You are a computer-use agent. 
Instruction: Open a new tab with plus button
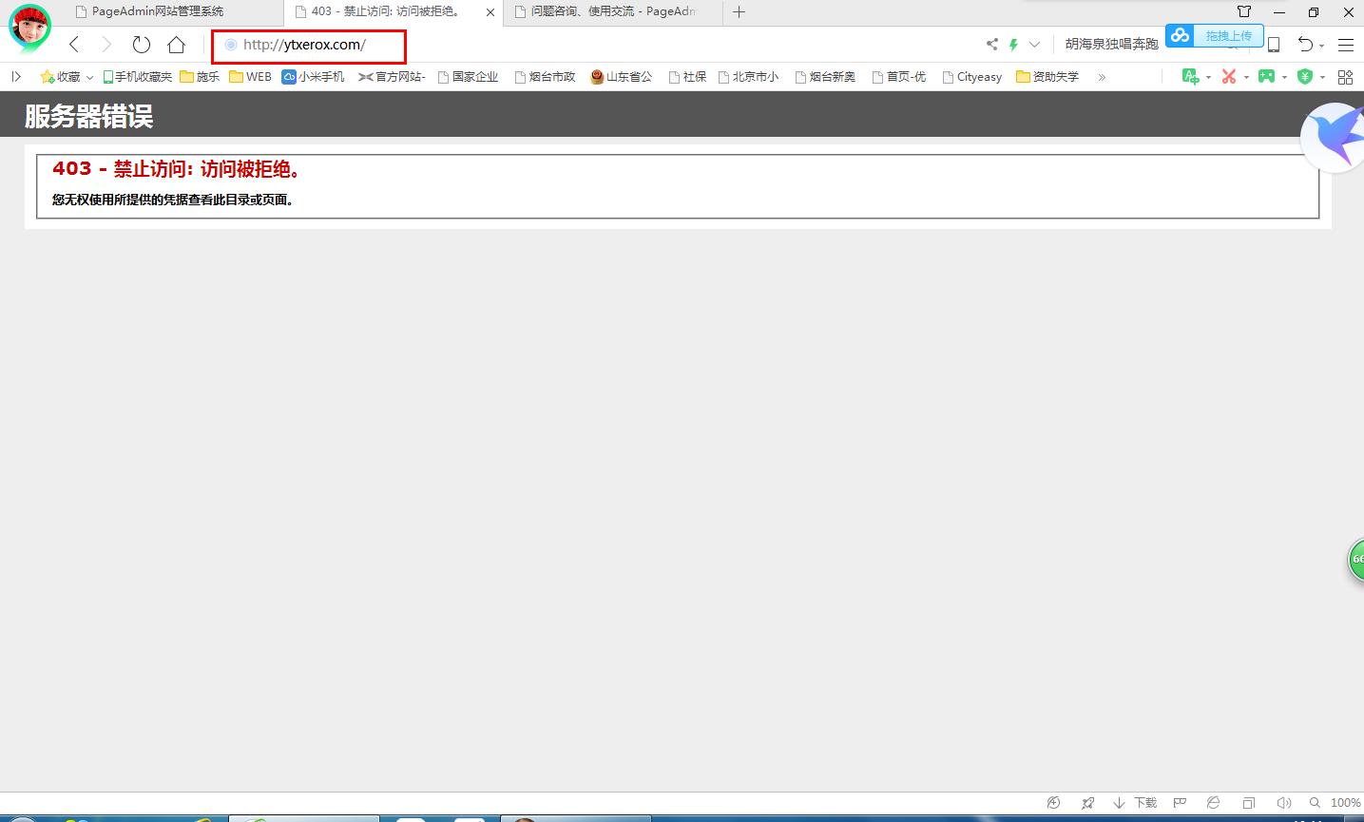pos(739,11)
